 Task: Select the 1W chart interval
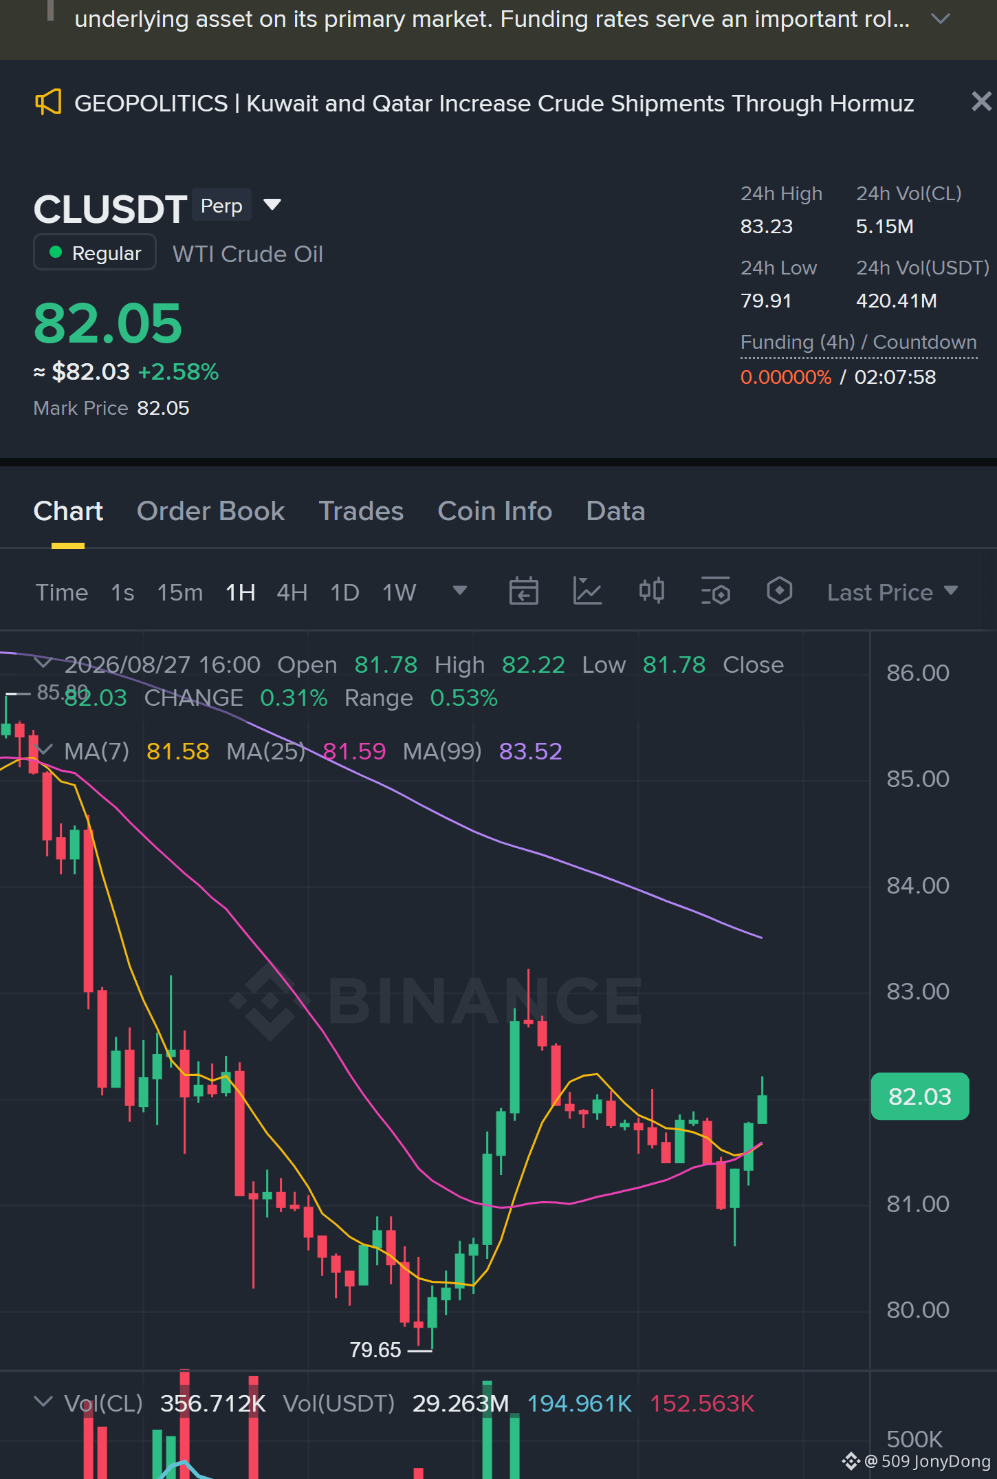(x=399, y=592)
